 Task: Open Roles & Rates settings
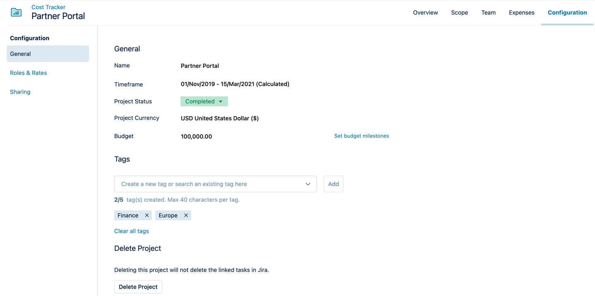(x=28, y=73)
